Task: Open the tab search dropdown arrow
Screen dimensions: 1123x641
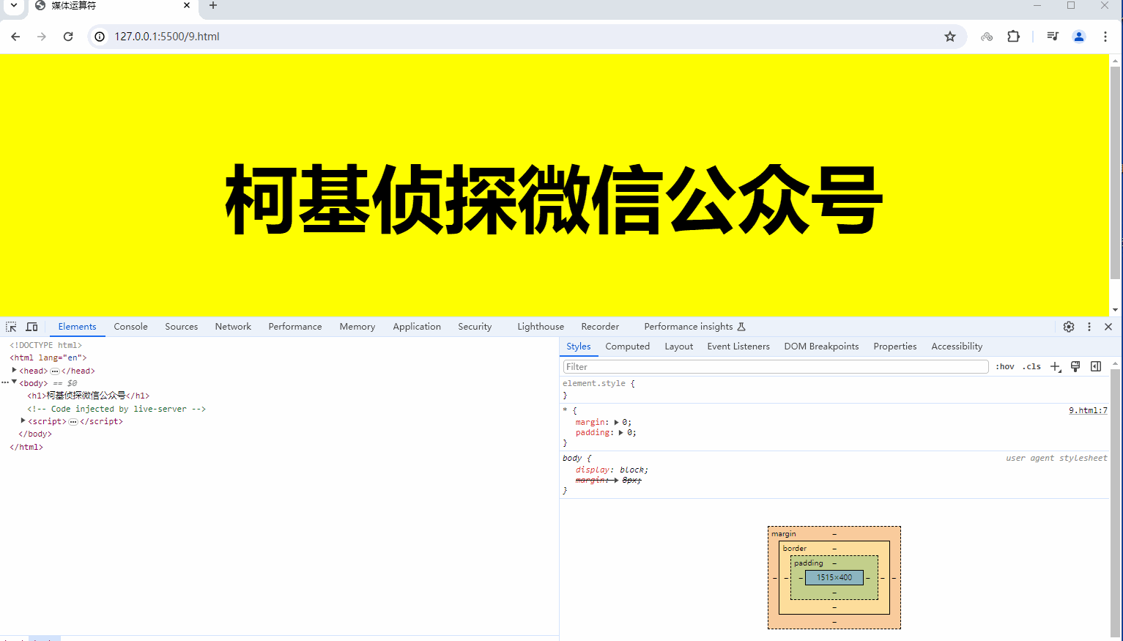Action: tap(13, 6)
